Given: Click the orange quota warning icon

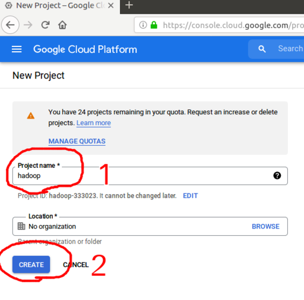Looking at the screenshot, I should tap(31, 115).
